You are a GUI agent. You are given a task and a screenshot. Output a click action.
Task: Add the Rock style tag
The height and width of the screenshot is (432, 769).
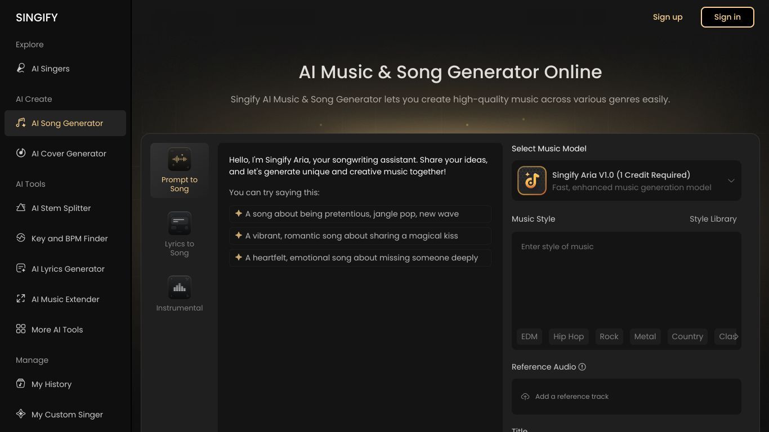coord(609,336)
